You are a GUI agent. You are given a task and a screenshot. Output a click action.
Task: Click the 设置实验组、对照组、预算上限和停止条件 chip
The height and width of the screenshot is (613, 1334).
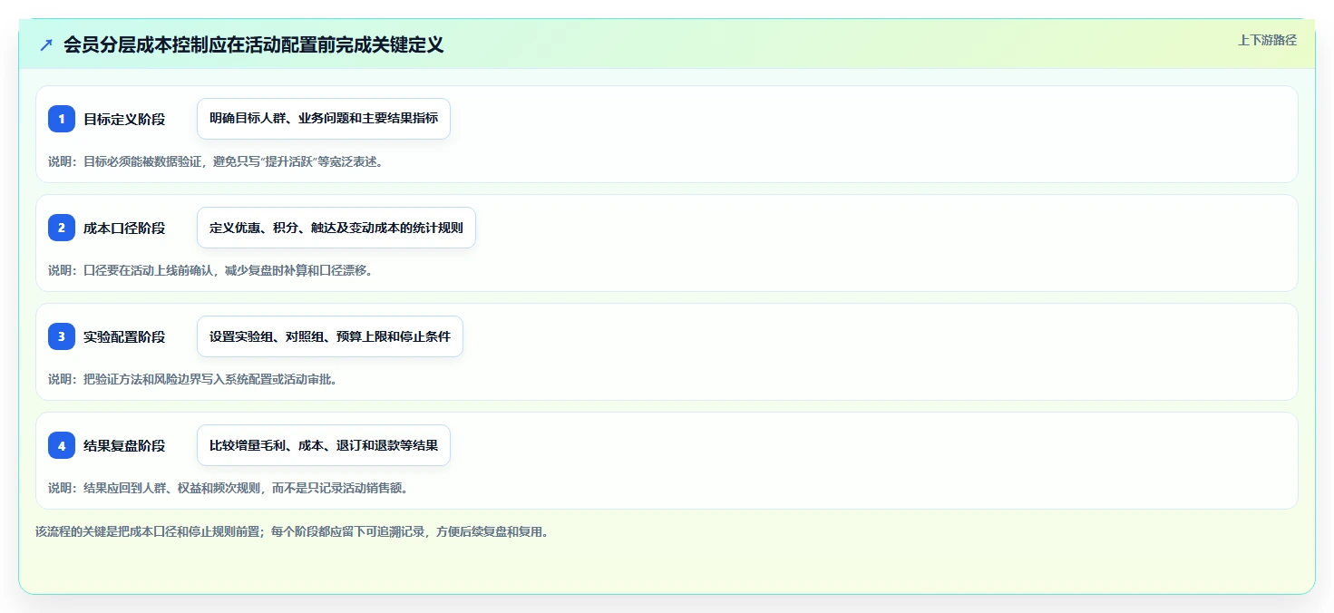[x=330, y=336]
